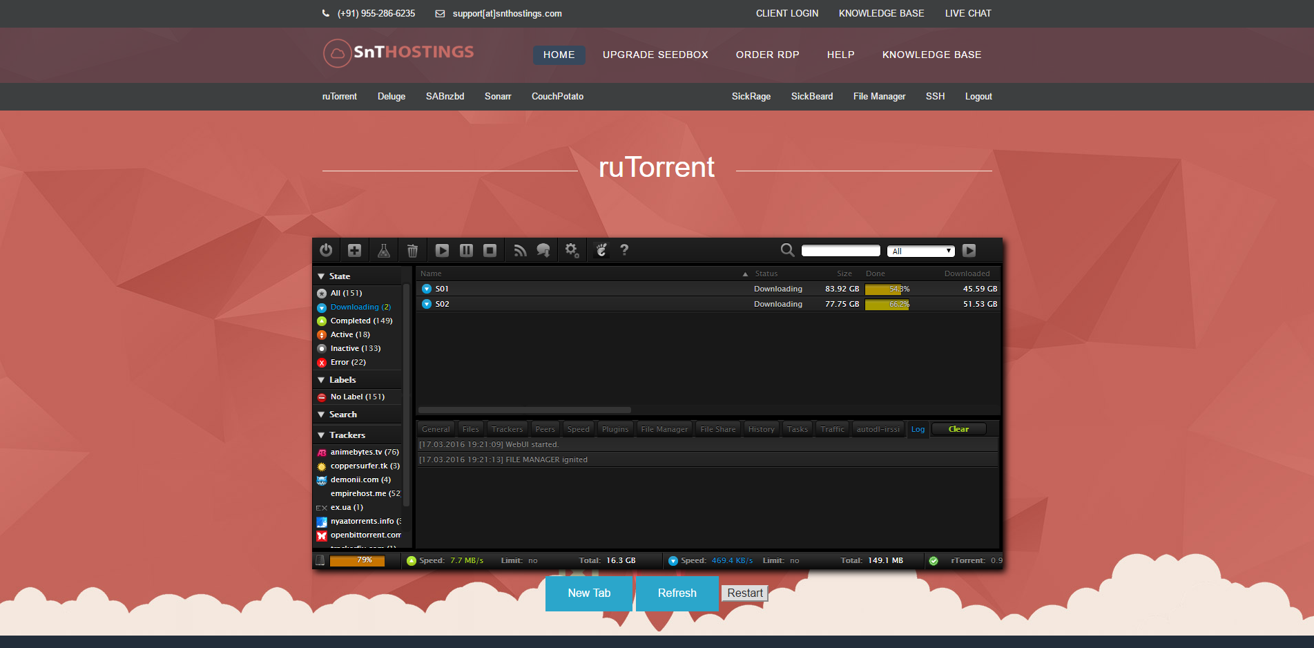Screen dimensions: 1314x648
Task: Select the S02 torrent row
Action: [x=708, y=304]
